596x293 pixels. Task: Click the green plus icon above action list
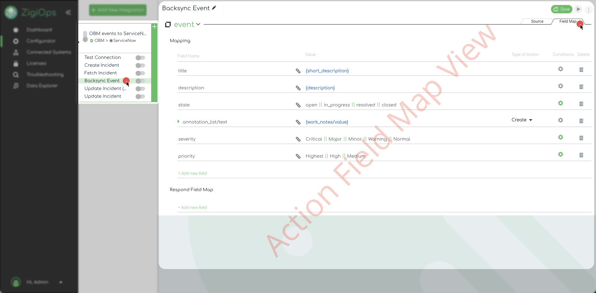[154, 27]
